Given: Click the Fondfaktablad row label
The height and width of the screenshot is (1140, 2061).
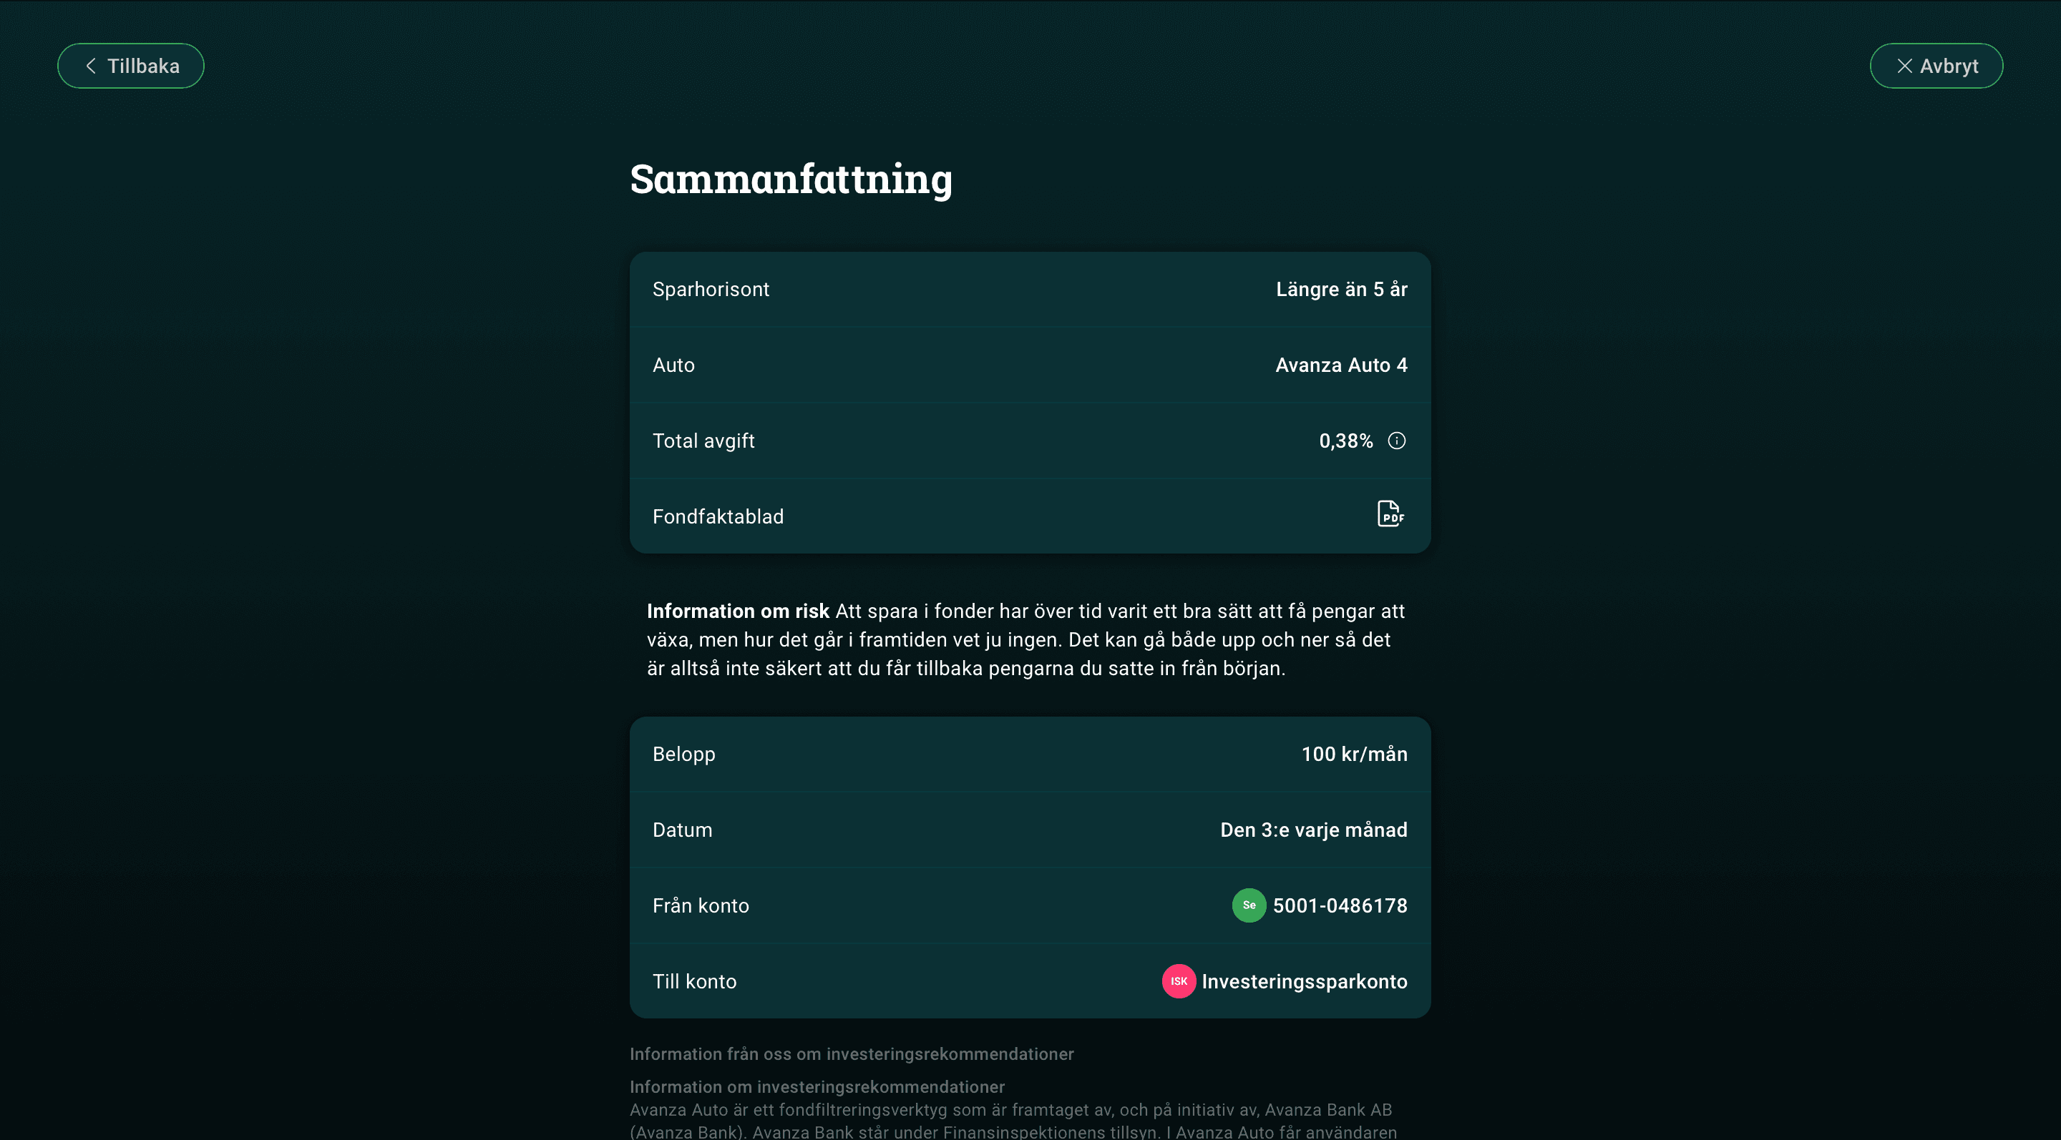Looking at the screenshot, I should pyautogui.click(x=718, y=516).
